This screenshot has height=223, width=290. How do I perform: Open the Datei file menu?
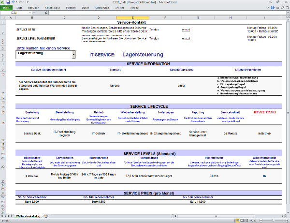coord(5,9)
